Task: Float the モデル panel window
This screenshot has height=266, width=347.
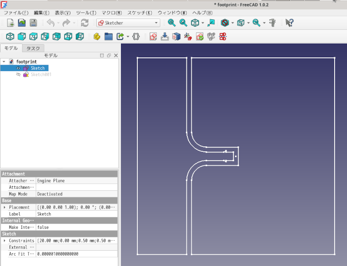Action: point(109,55)
